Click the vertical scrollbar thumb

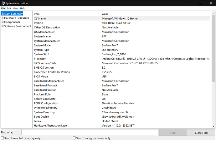pyautogui.click(x=213, y=48)
